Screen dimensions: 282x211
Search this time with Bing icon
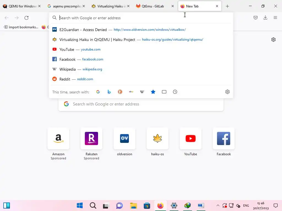click(x=109, y=92)
